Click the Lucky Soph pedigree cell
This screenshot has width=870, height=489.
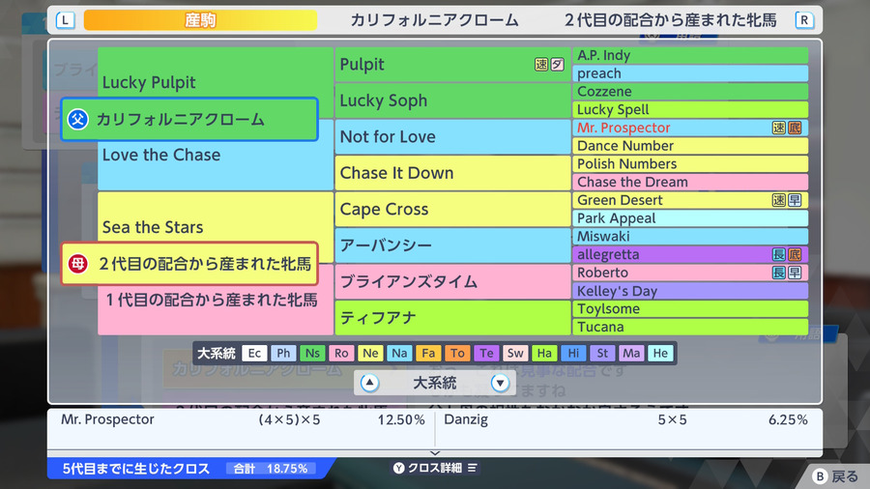click(452, 101)
